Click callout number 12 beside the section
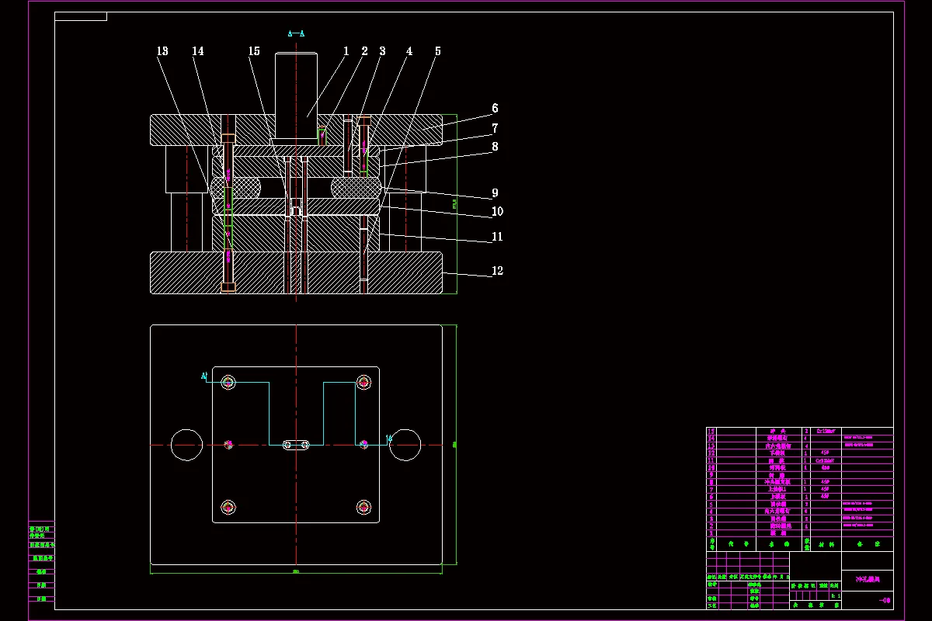This screenshot has height=621, width=932. click(x=497, y=271)
